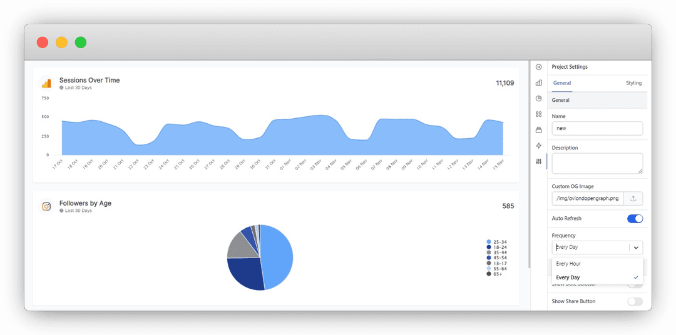The width and height of the screenshot is (676, 335).
Task: Click the 25-34 legend color dot
Action: coord(488,242)
